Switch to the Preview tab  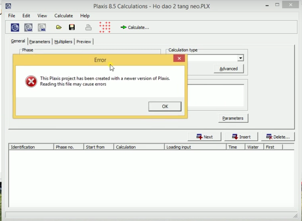pyautogui.click(x=84, y=42)
